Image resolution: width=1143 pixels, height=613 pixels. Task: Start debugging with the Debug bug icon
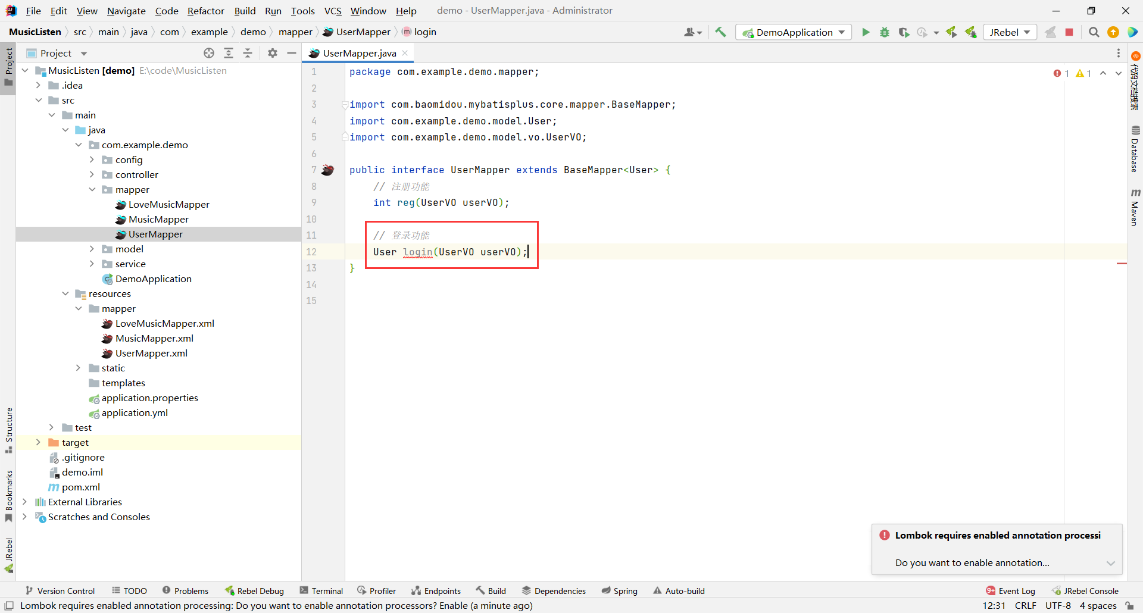885,32
